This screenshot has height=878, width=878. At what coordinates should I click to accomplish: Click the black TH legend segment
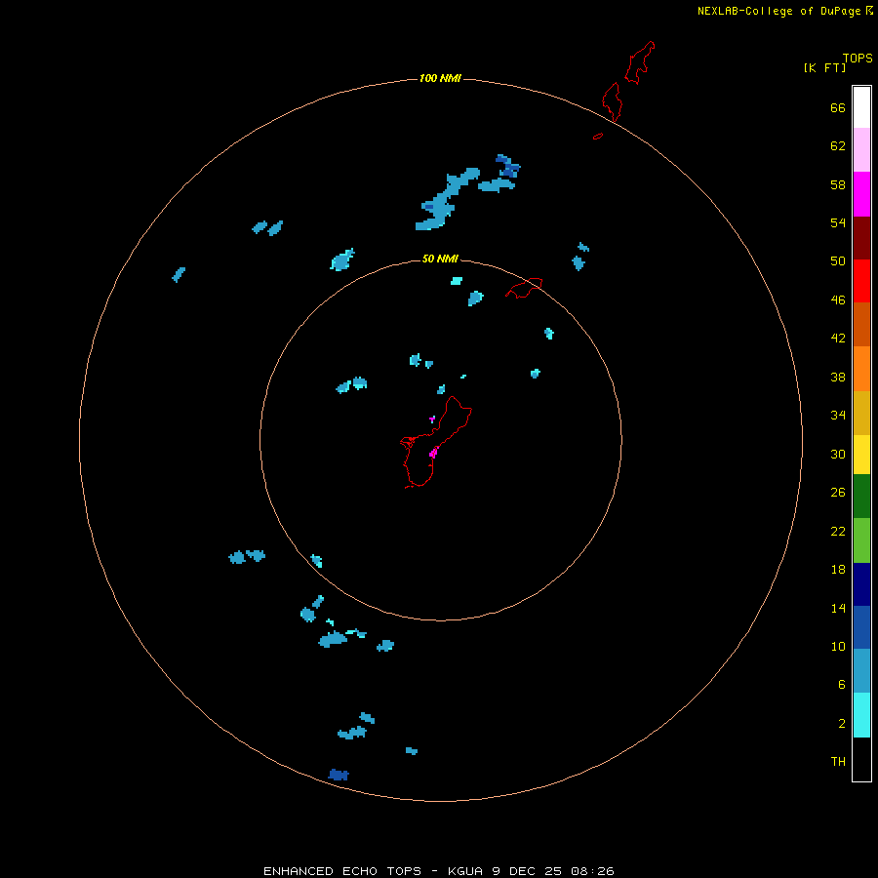click(x=861, y=759)
